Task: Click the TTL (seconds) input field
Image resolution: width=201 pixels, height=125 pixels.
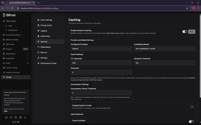Action: coord(101,63)
